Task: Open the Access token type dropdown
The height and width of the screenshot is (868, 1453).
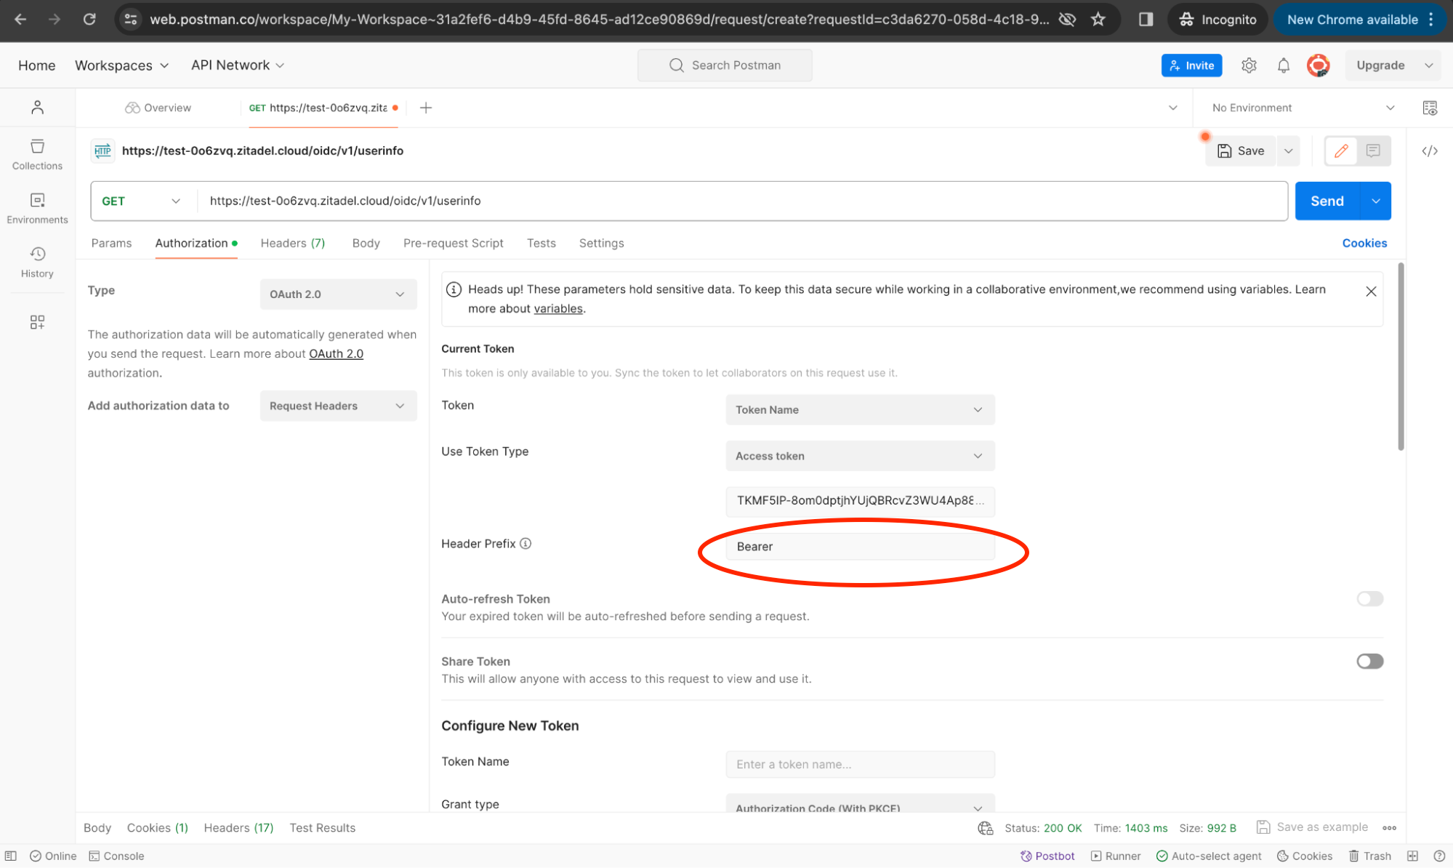Action: [859, 456]
